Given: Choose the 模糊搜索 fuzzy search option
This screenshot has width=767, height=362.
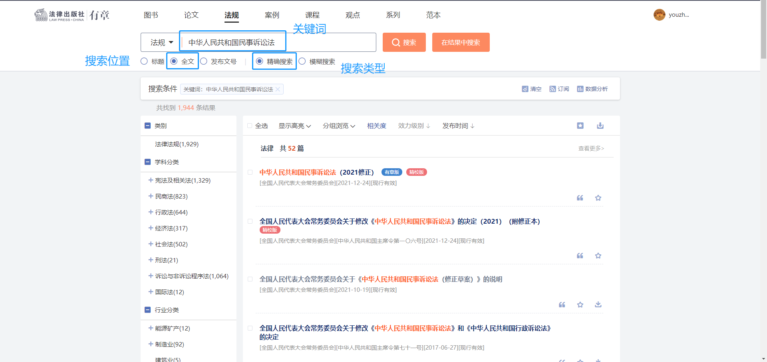Looking at the screenshot, I should click(302, 61).
